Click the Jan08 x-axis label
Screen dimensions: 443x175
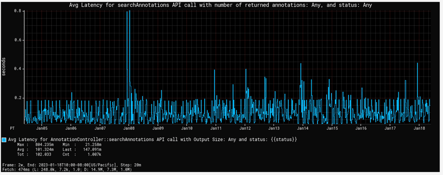(129, 128)
